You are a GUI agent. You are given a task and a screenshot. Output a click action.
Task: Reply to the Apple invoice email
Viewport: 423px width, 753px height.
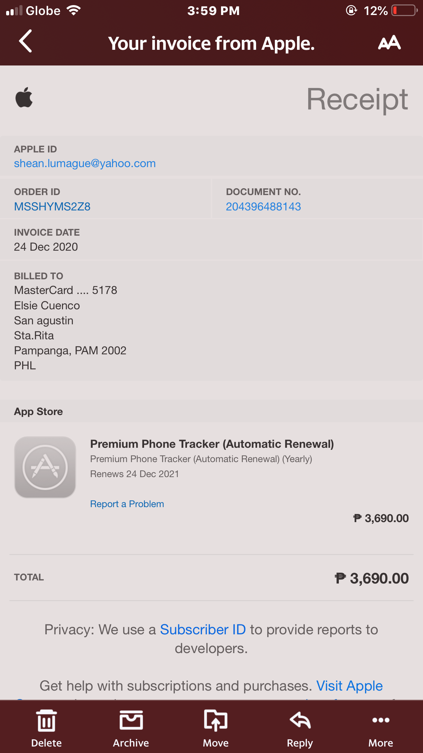(300, 720)
